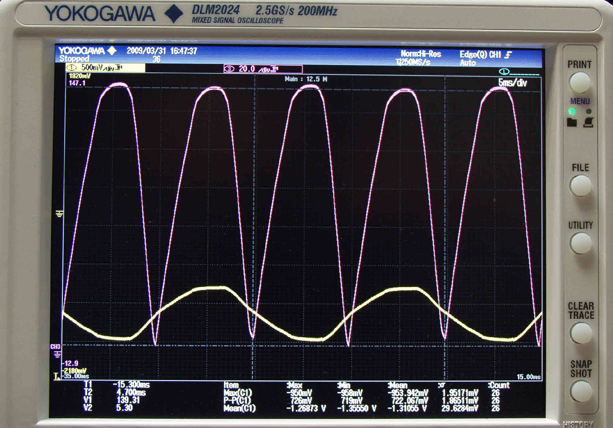Click the T1 cursor value -15.300ms
The width and height of the screenshot is (613, 428).
click(x=131, y=385)
